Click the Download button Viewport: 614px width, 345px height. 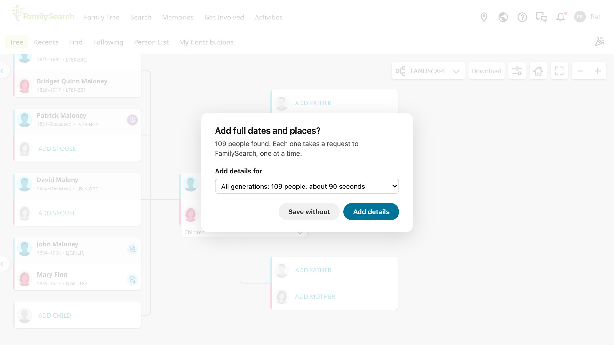pyautogui.click(x=486, y=71)
